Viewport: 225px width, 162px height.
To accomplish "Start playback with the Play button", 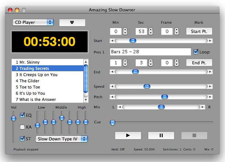I will 128,135.
